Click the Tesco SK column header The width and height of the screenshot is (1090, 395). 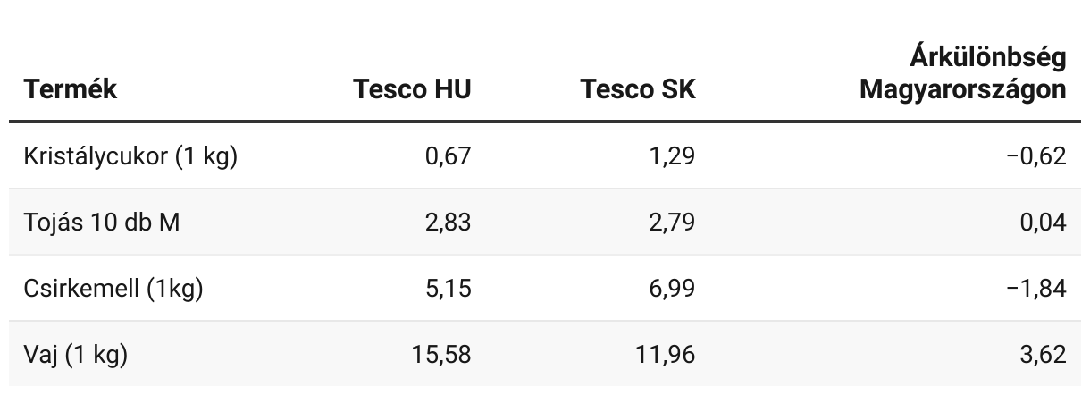pos(637,89)
